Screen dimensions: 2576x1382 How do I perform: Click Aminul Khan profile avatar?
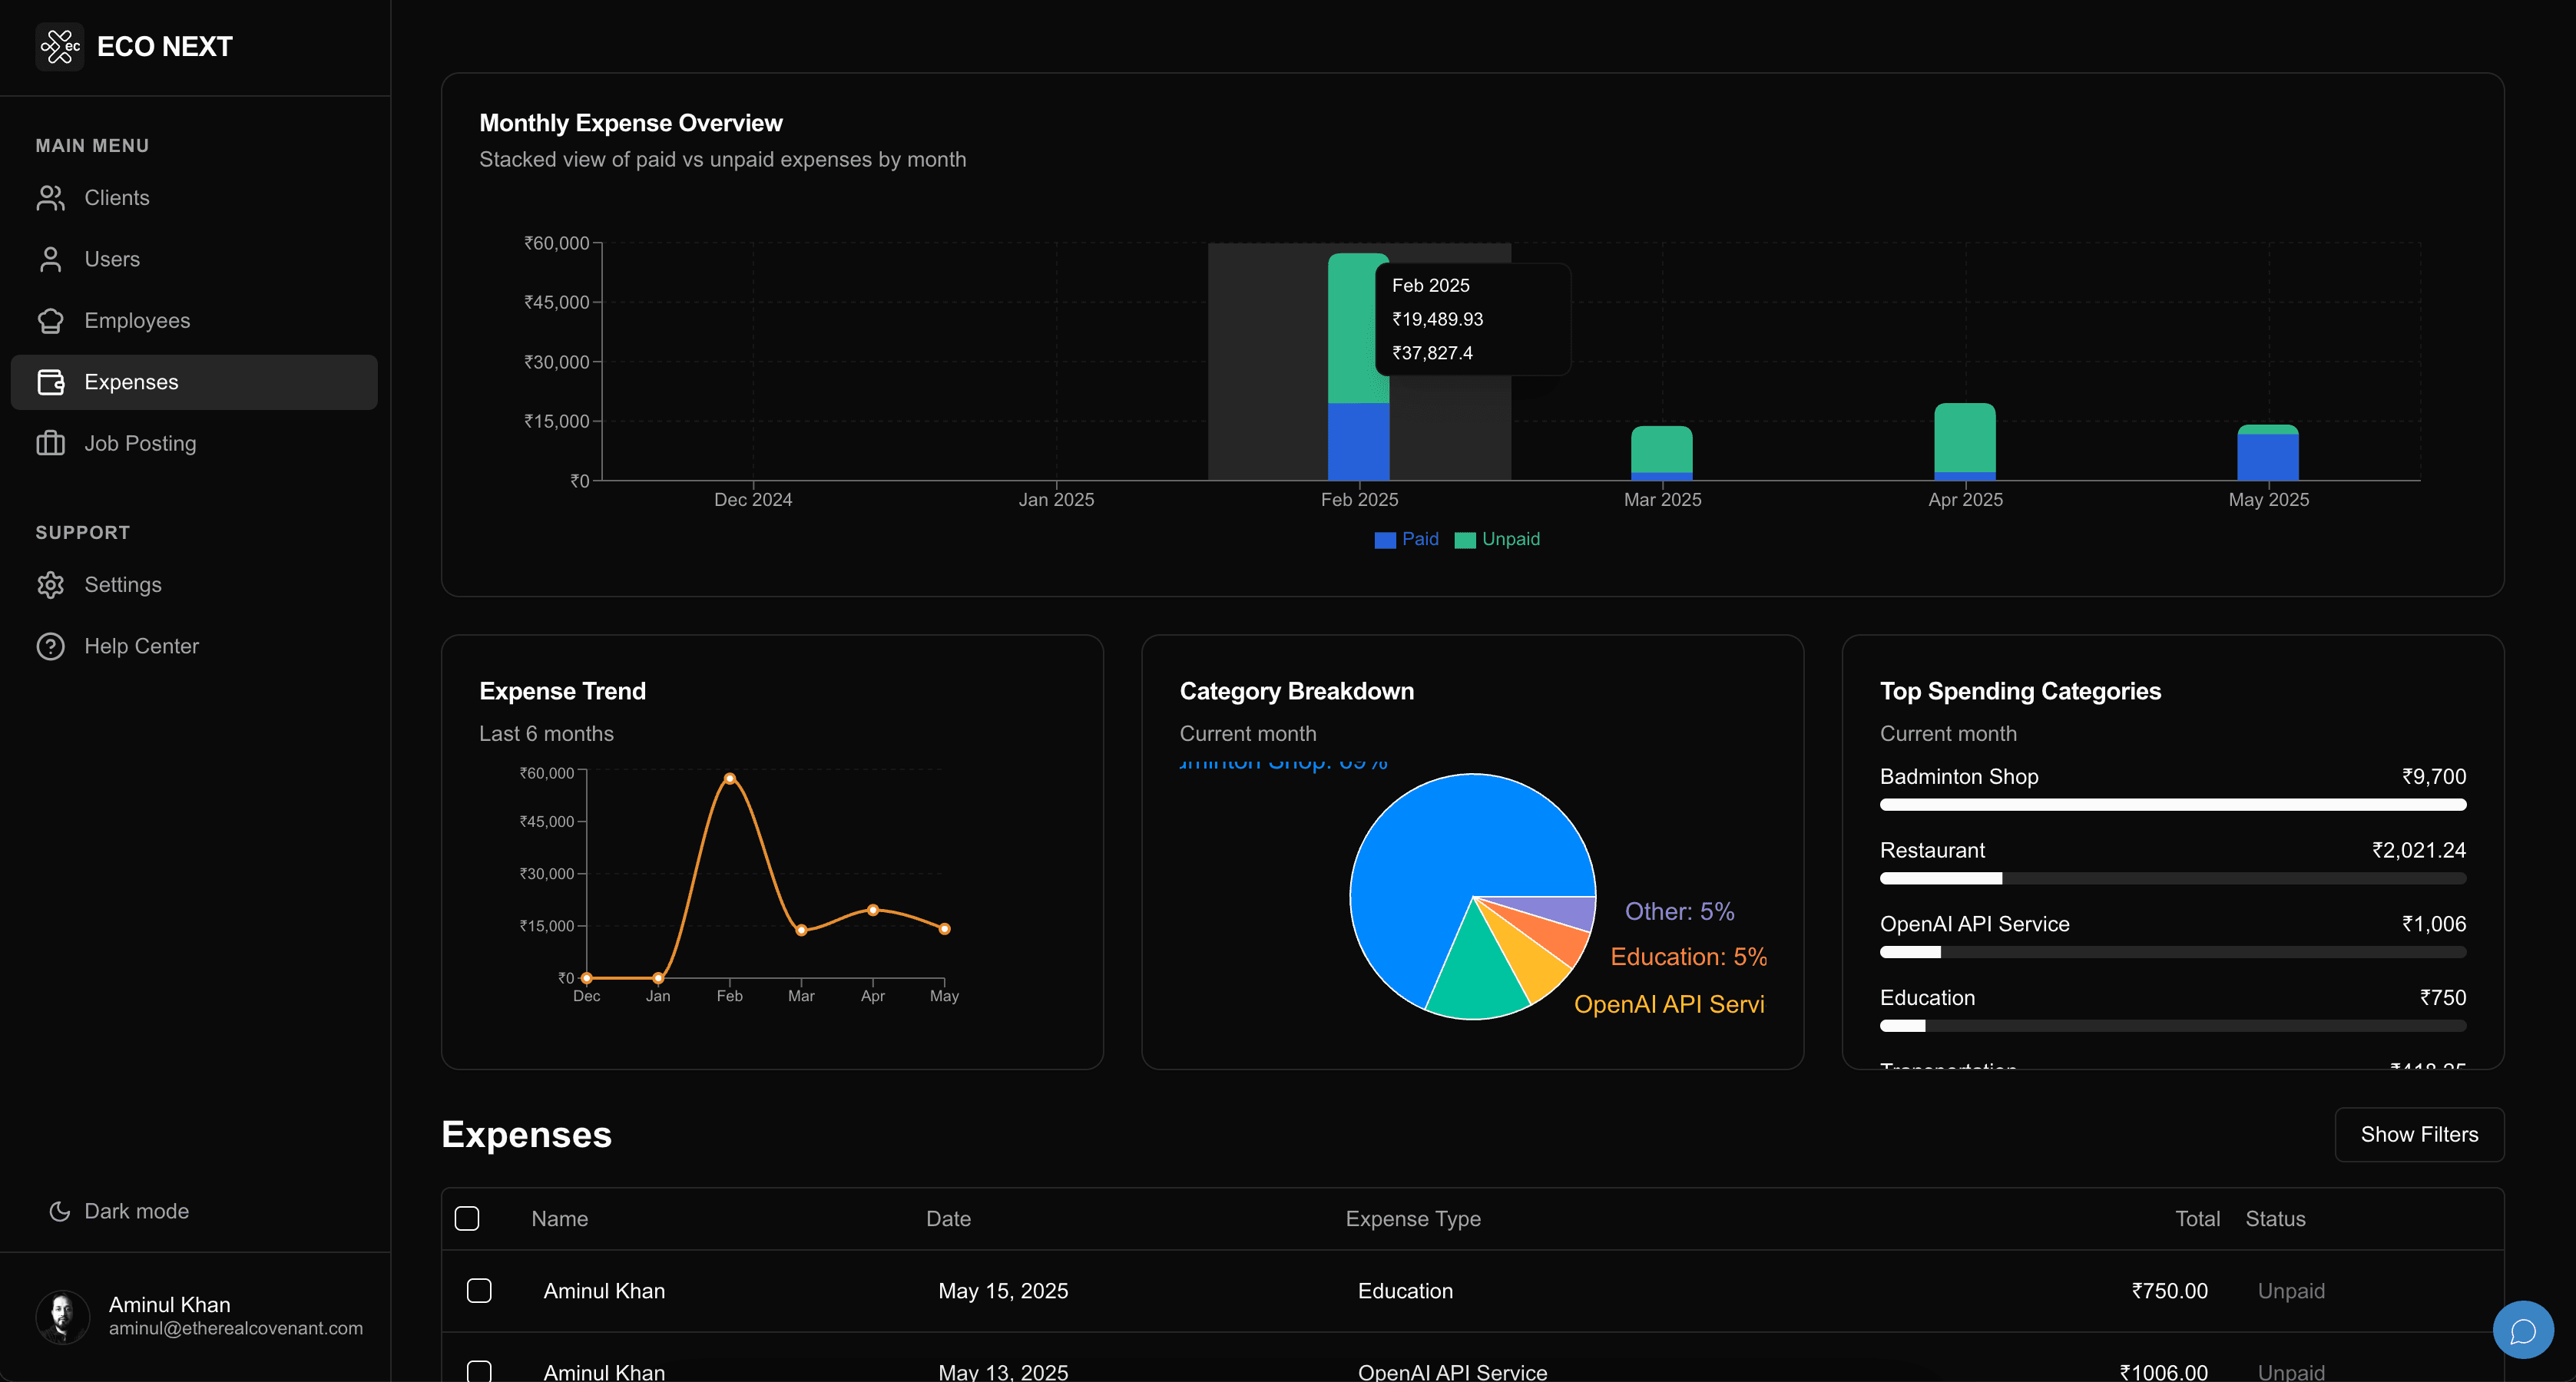coord(62,1316)
